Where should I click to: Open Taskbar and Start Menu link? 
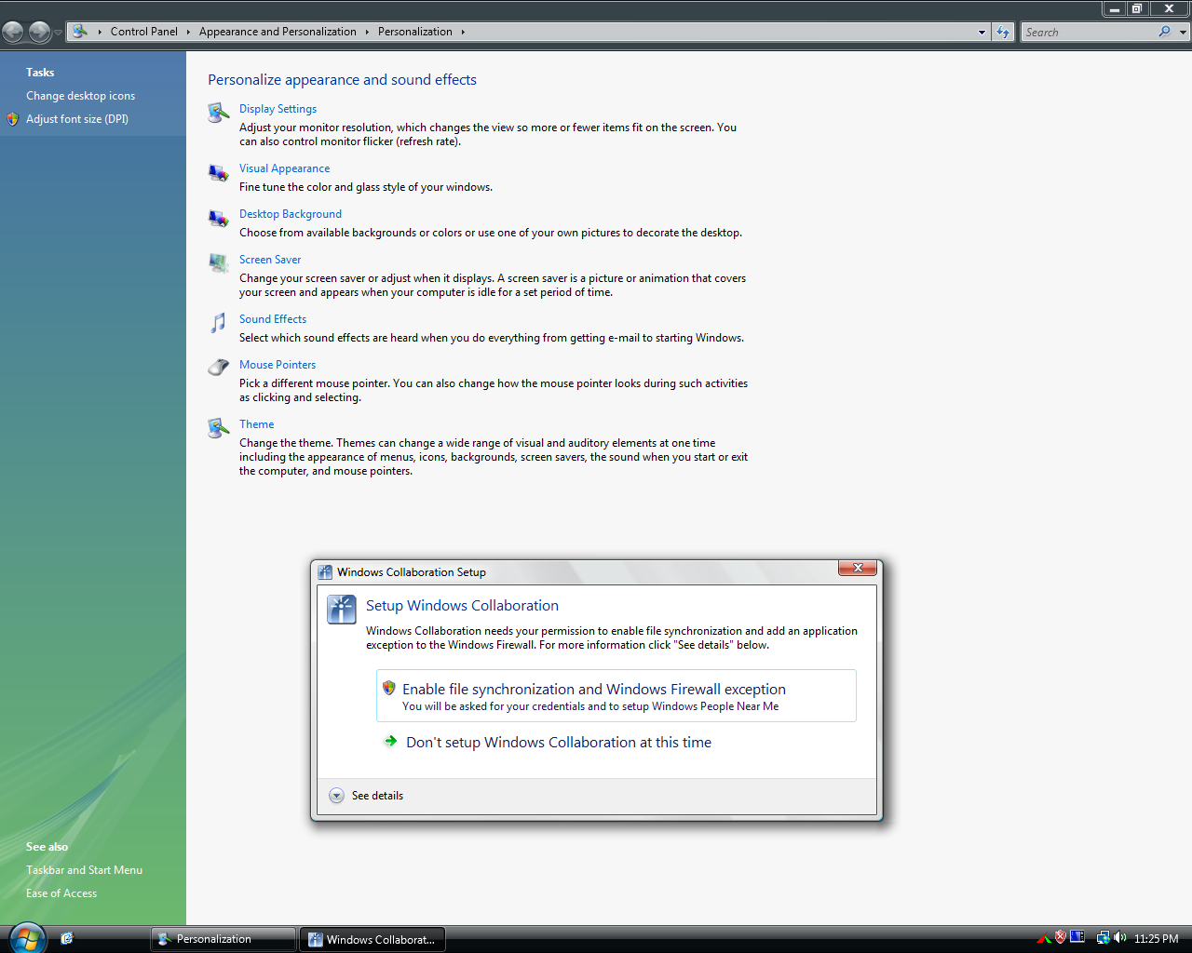[x=84, y=870]
